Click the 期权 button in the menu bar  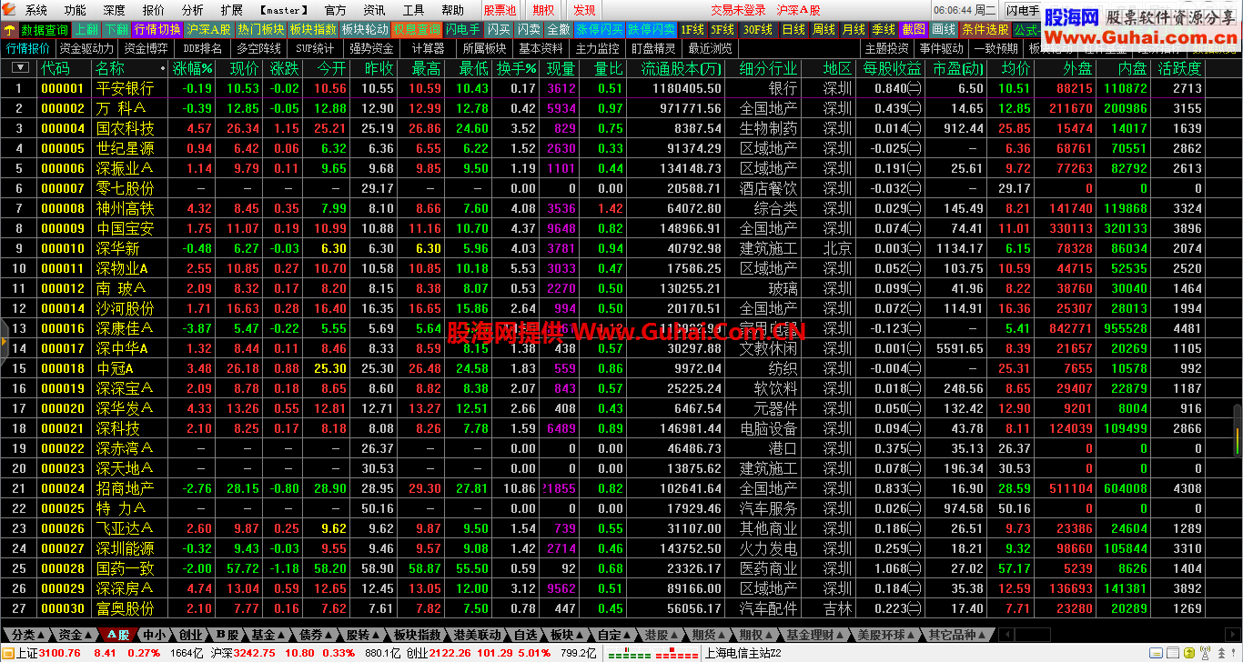pos(544,10)
